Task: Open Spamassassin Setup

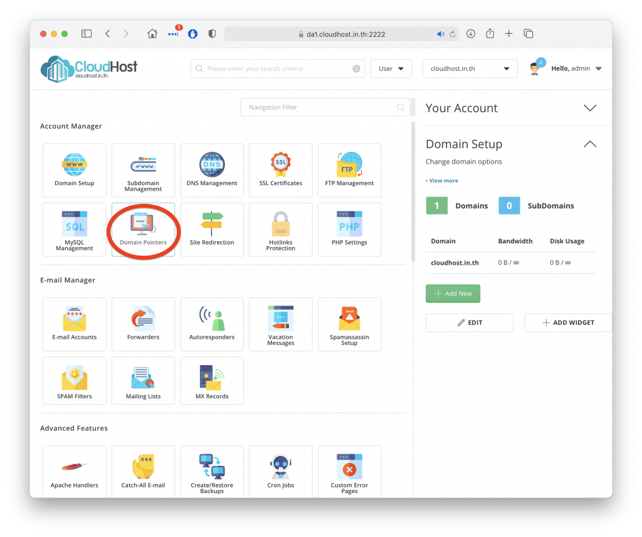Action: pos(349,324)
